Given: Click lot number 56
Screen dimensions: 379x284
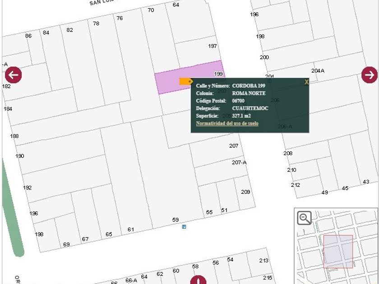Looking at the screenshot, I should 216,263.
